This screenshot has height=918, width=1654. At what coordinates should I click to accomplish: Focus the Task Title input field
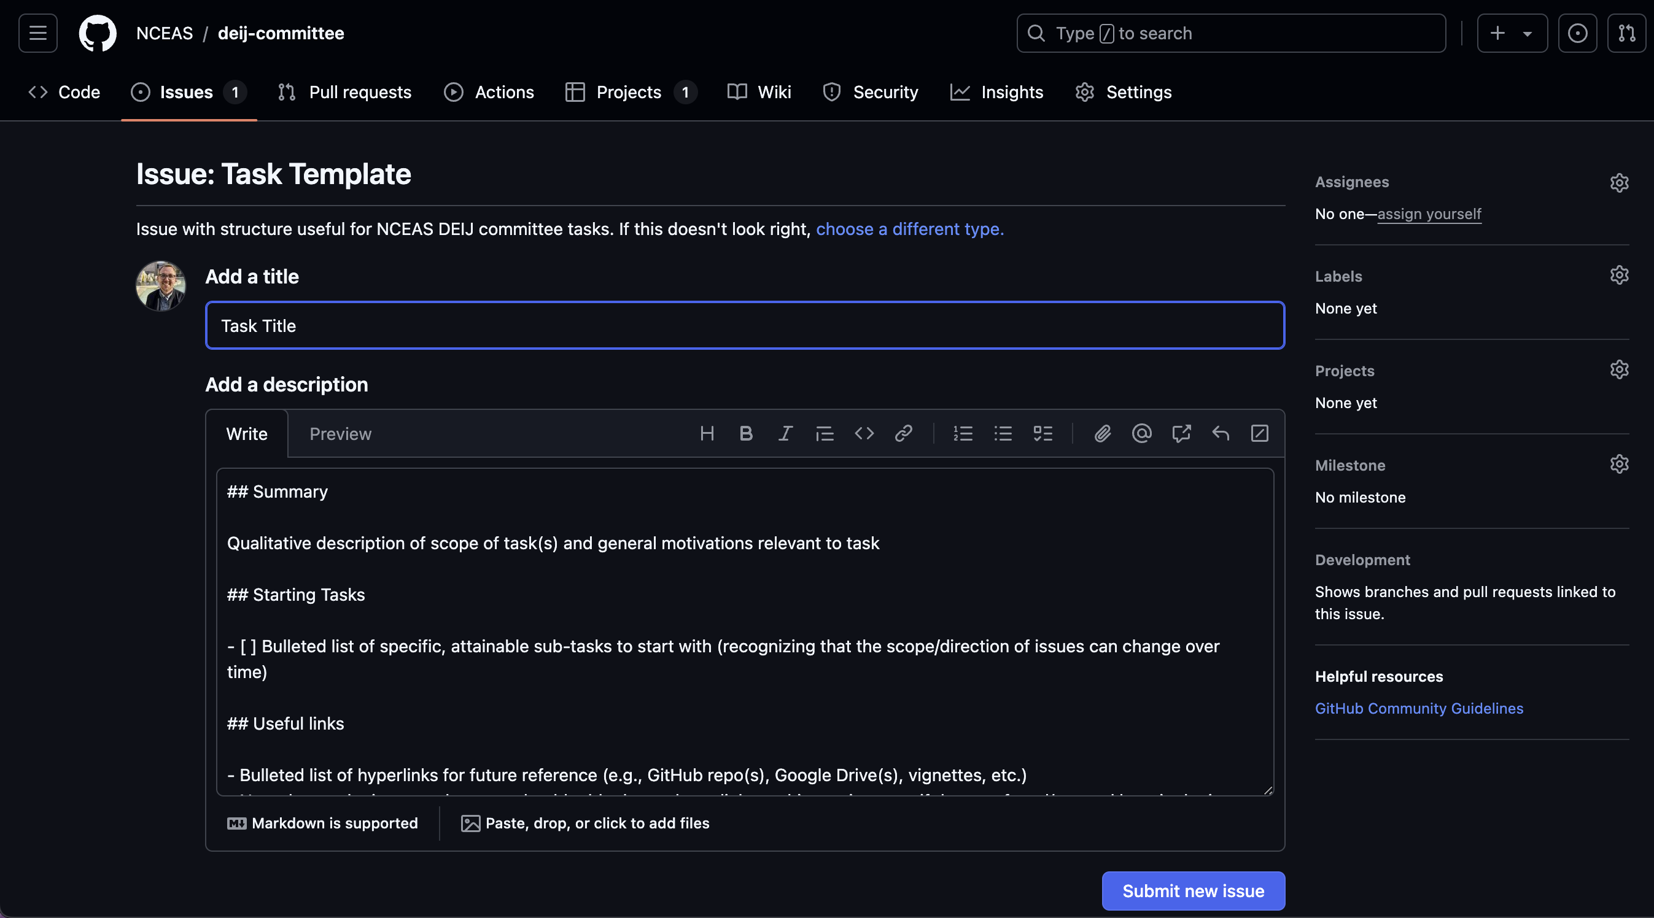pos(745,325)
